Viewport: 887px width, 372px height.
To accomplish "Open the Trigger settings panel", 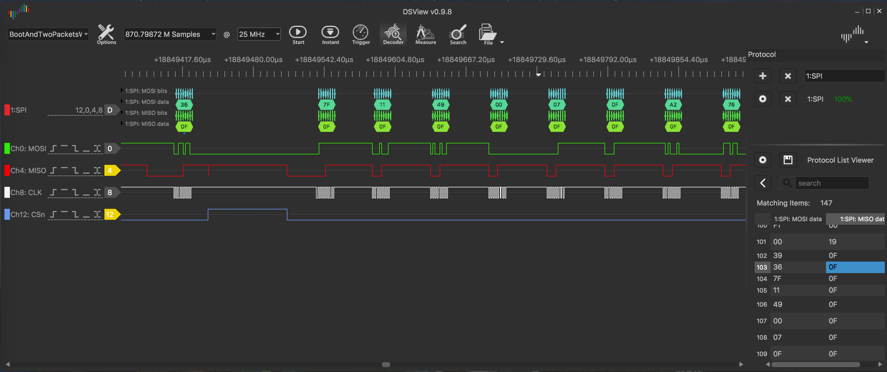I will (361, 34).
